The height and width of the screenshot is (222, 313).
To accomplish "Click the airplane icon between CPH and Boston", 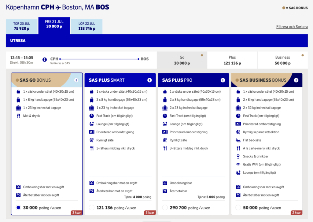I will point(58,8).
